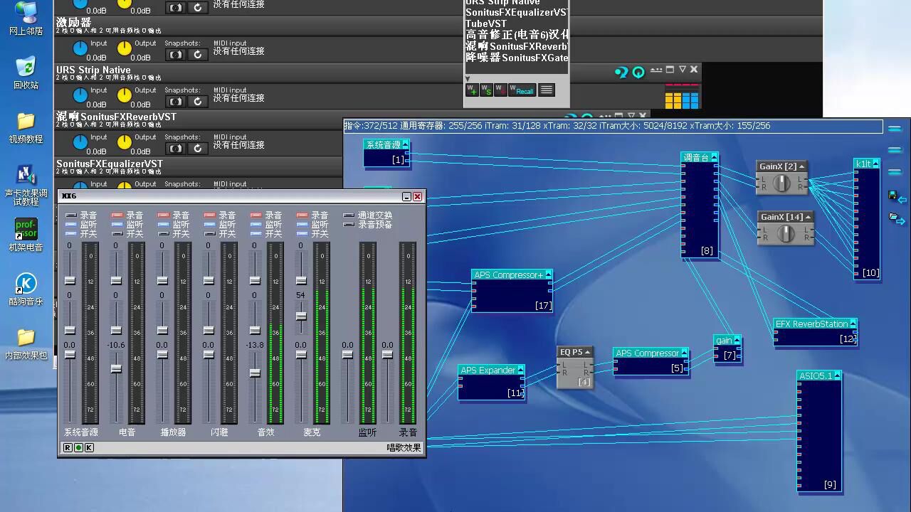The width and height of the screenshot is (911, 512).
Task: Select TubeVST in the plugin list
Action: 486,23
